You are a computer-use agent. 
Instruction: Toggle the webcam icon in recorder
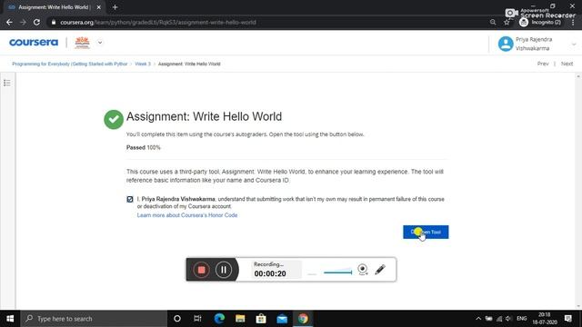[x=363, y=270]
